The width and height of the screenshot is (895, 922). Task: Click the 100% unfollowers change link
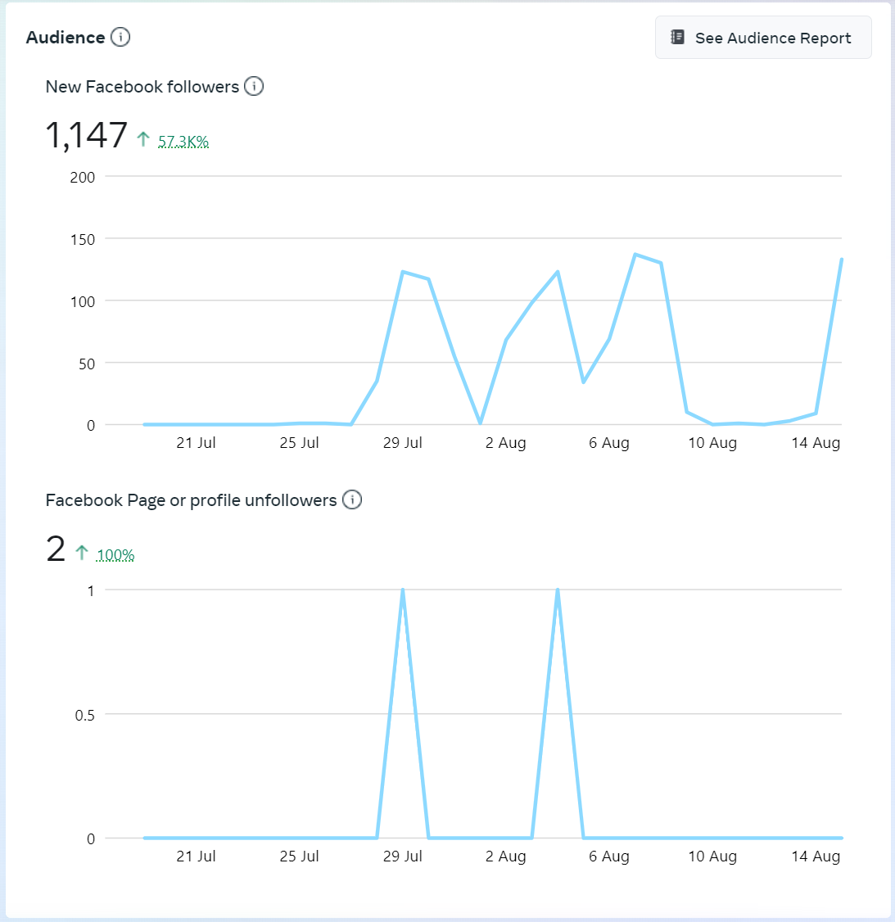(115, 555)
